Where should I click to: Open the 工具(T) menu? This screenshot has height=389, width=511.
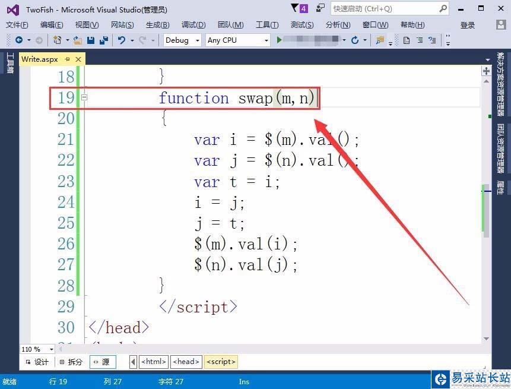coord(267,25)
